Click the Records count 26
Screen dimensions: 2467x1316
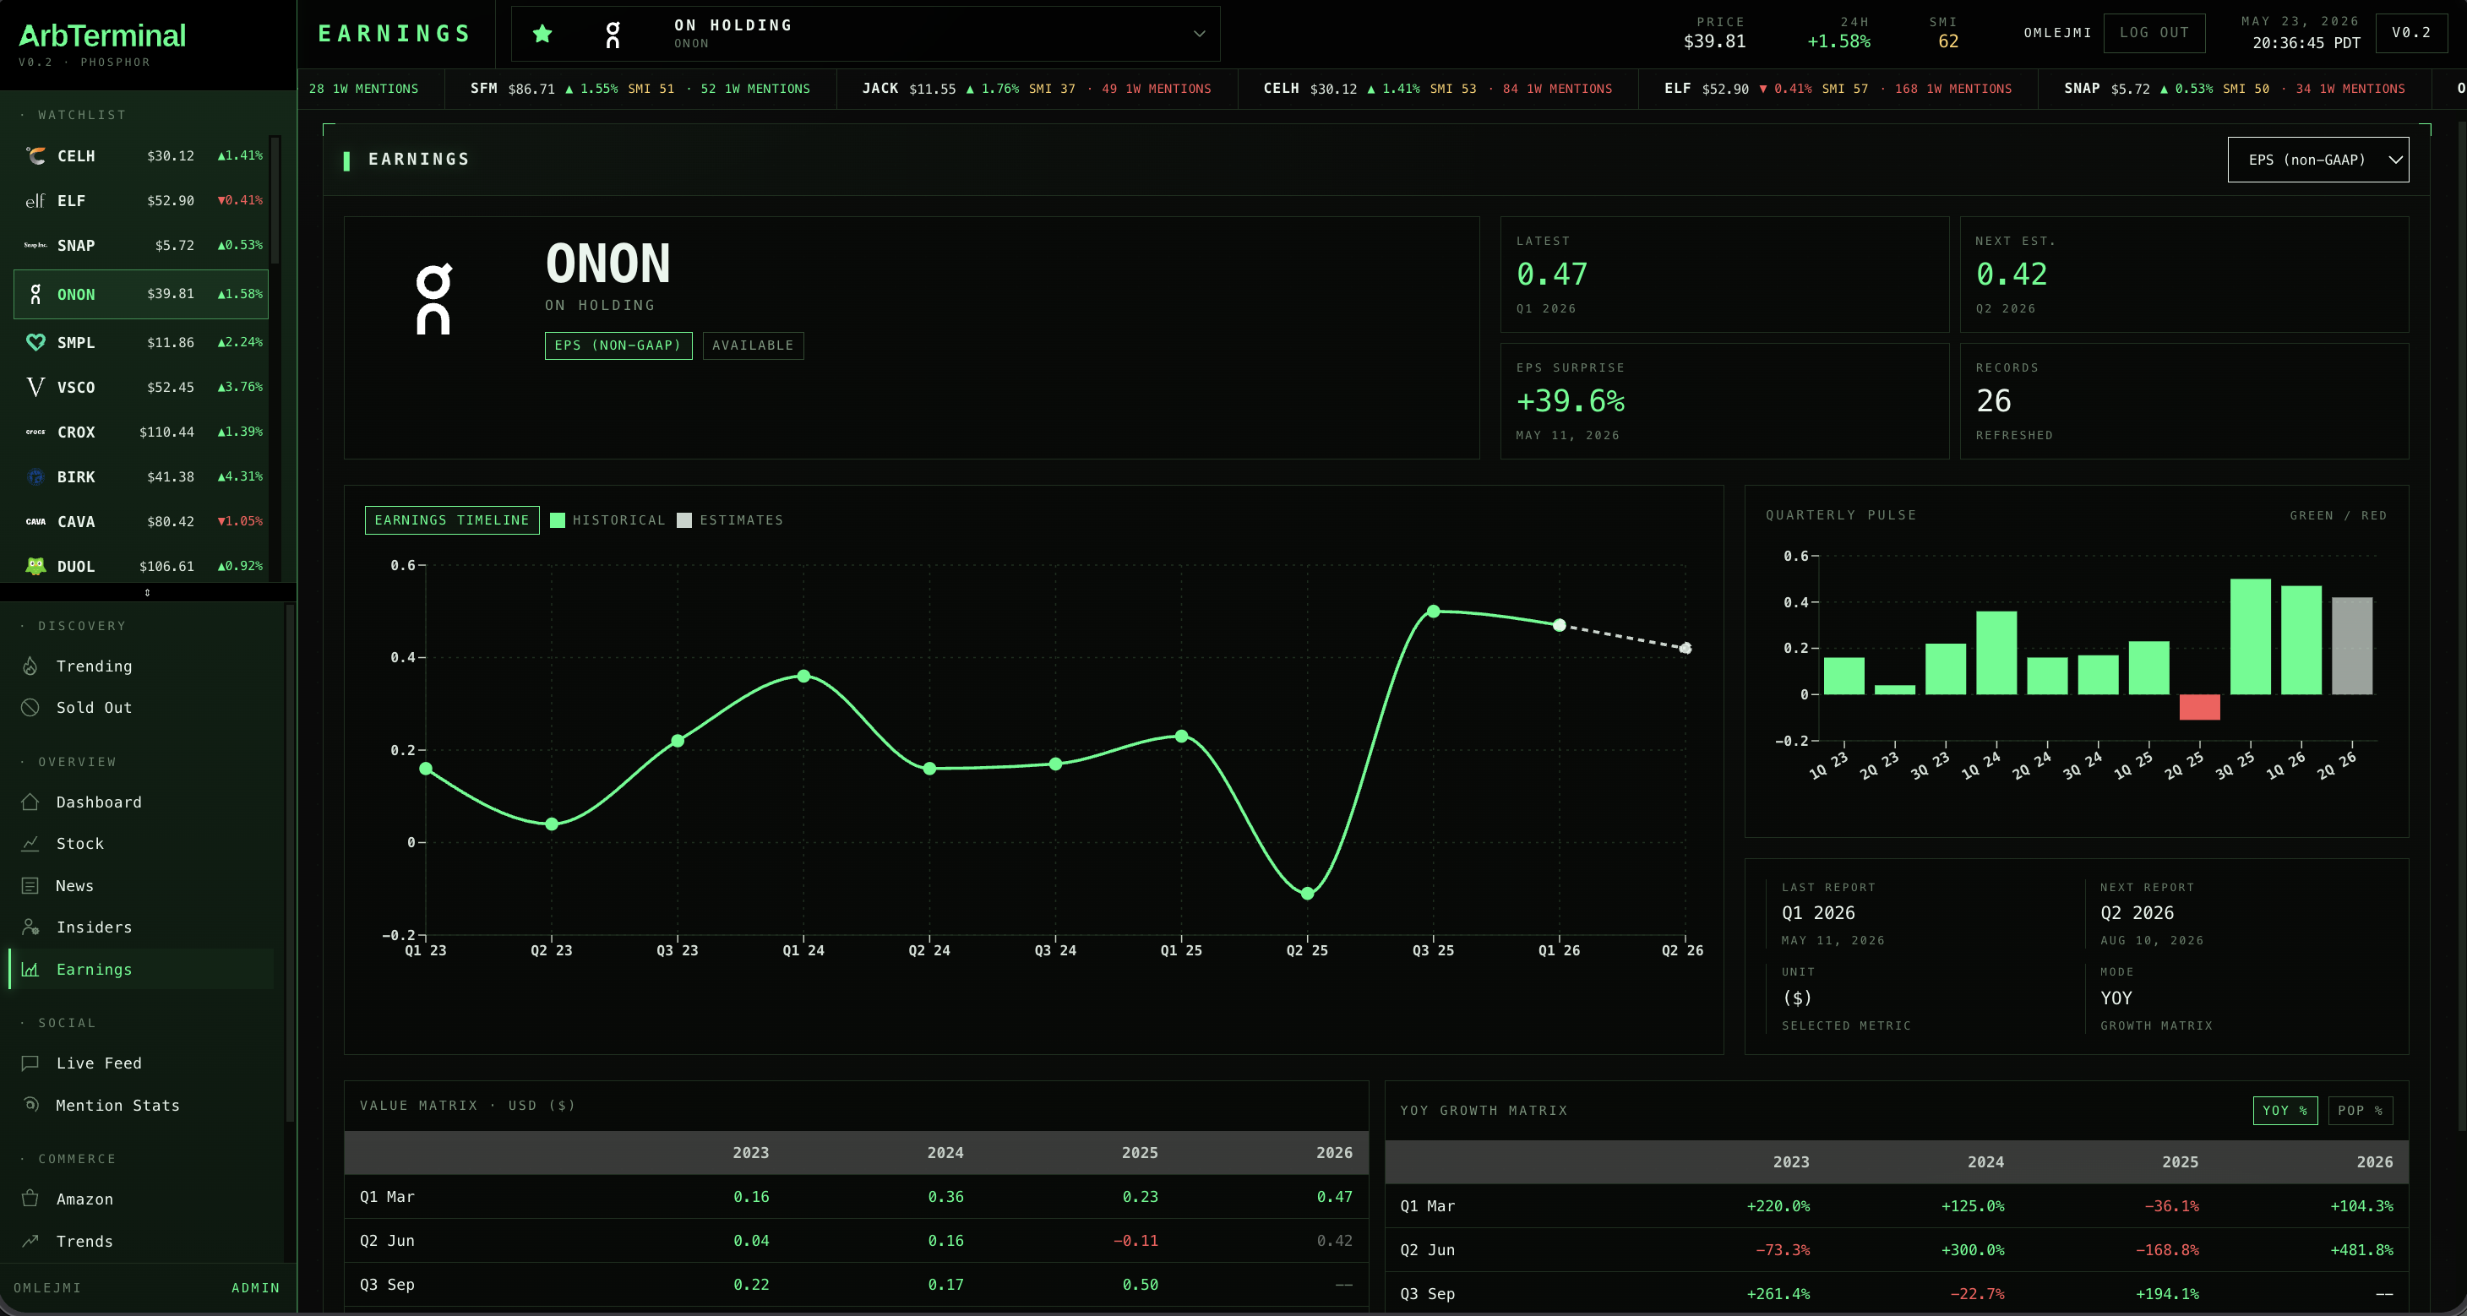pos(1993,400)
